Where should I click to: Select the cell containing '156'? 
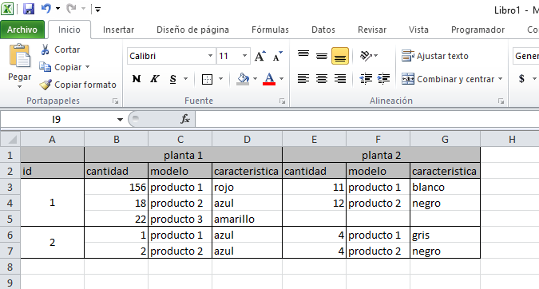pos(117,187)
